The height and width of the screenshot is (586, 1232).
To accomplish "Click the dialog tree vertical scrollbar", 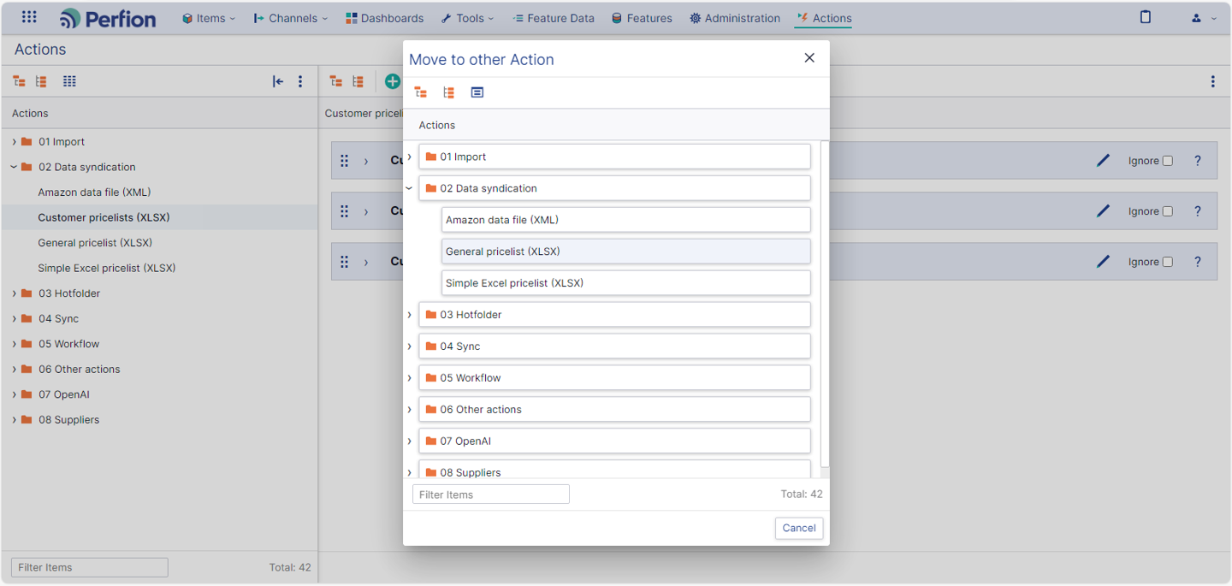I will [x=825, y=304].
